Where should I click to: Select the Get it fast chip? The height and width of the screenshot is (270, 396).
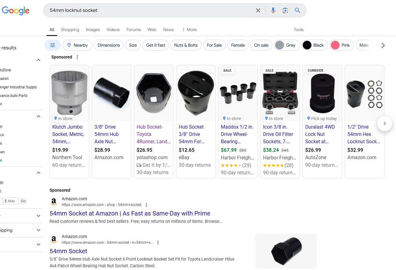pyautogui.click(x=156, y=45)
